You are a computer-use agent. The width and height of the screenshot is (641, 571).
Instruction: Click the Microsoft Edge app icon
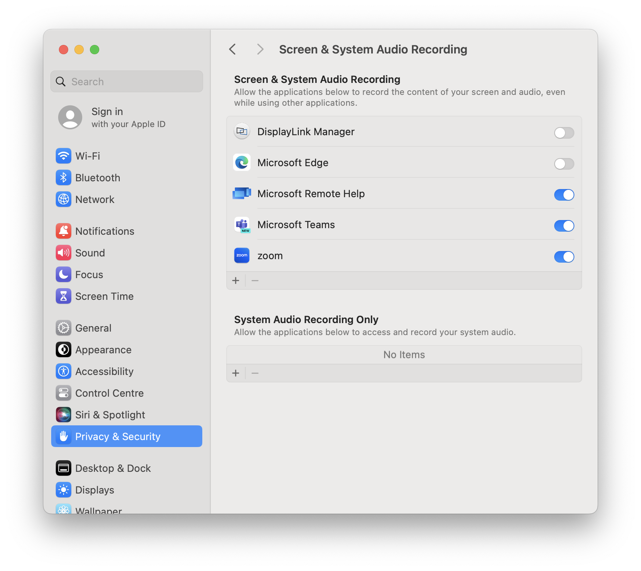click(242, 163)
